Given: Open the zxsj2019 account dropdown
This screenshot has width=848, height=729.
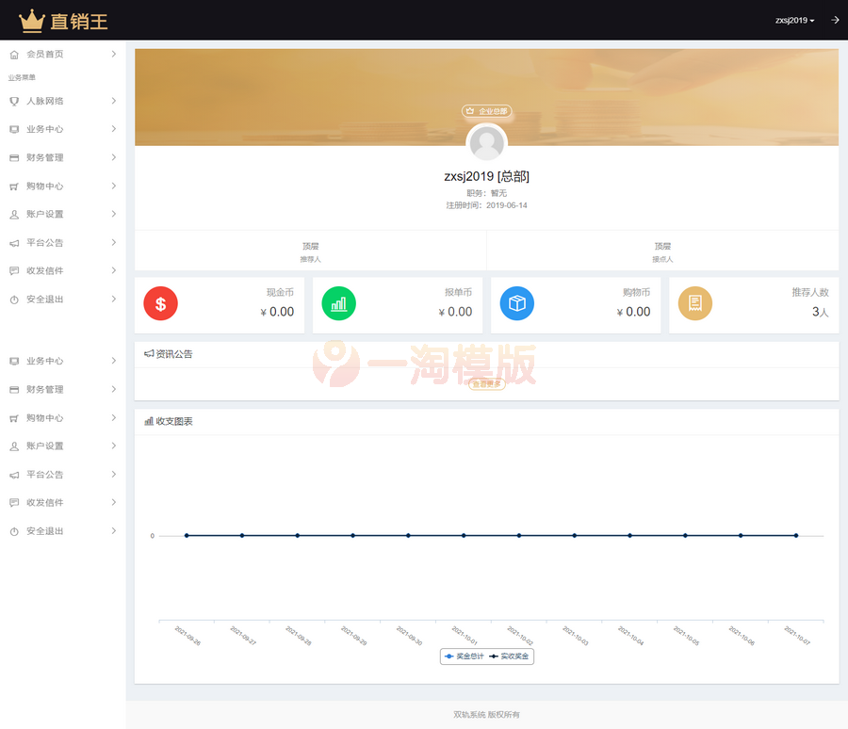Looking at the screenshot, I should pos(794,19).
